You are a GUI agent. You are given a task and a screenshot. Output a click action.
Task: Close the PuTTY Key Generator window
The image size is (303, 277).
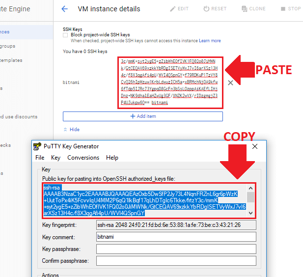255,146
